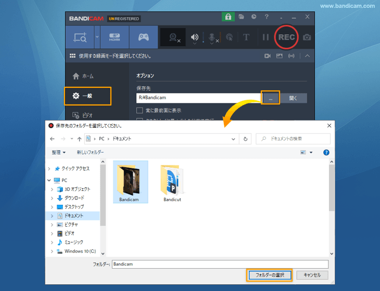Open the videos list icon on mode bar
Screen dimensions: 380x291
point(268,56)
